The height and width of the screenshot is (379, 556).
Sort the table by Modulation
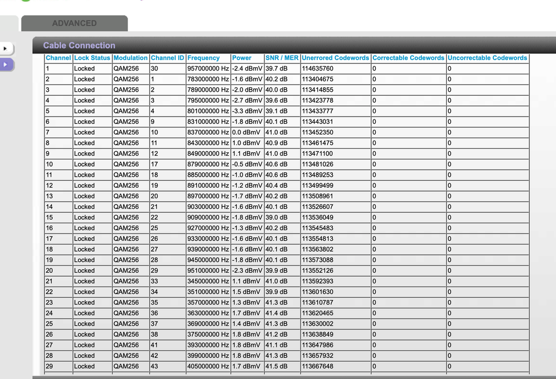point(130,58)
